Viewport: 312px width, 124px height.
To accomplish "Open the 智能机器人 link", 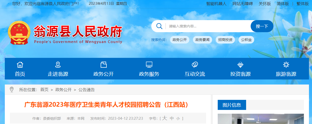I will coord(216,4).
